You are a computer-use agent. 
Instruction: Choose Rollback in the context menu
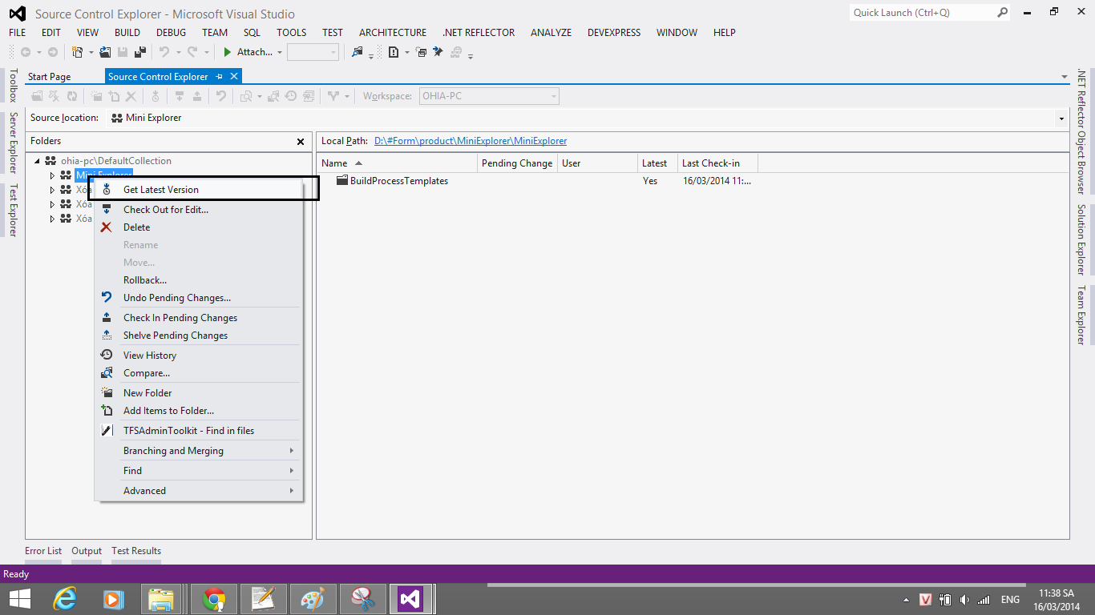click(x=199, y=280)
